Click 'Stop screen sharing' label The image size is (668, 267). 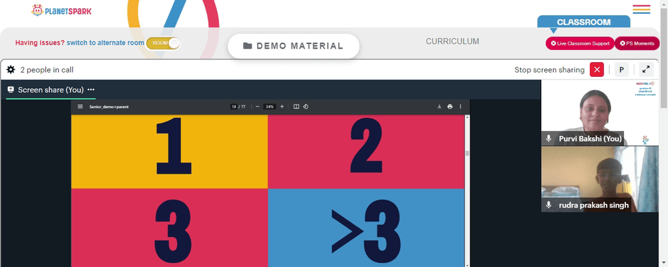(x=549, y=70)
